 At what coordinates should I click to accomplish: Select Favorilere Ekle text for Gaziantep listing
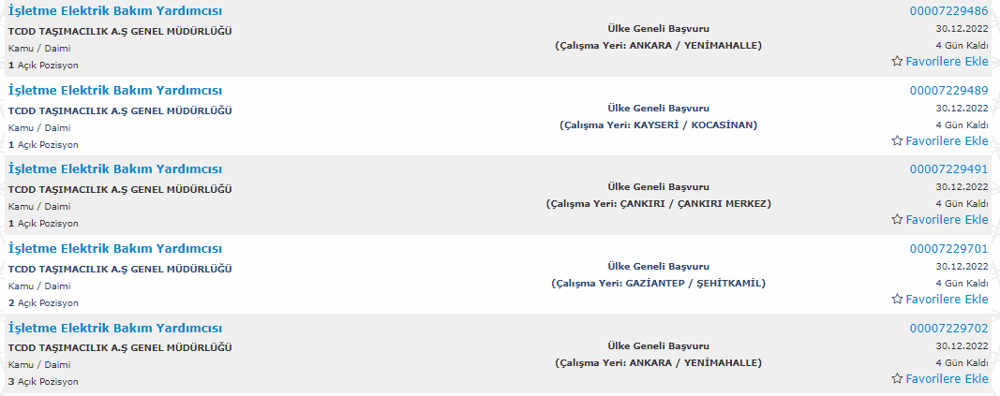tap(948, 300)
